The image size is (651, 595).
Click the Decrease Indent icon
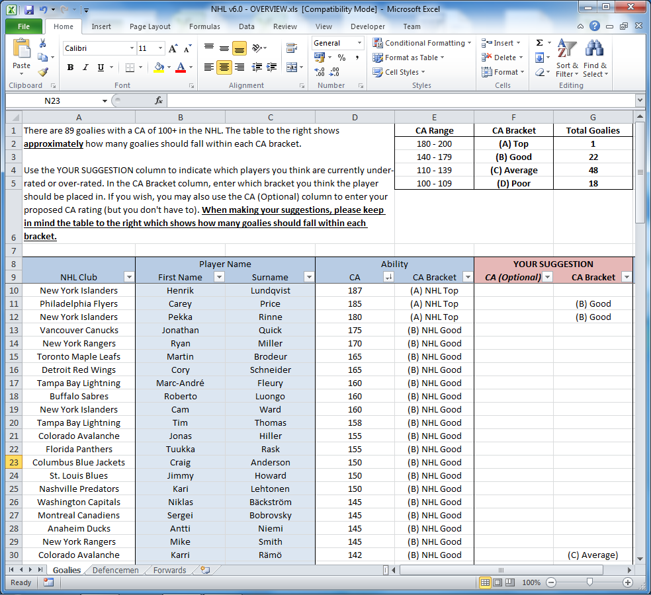coord(257,67)
